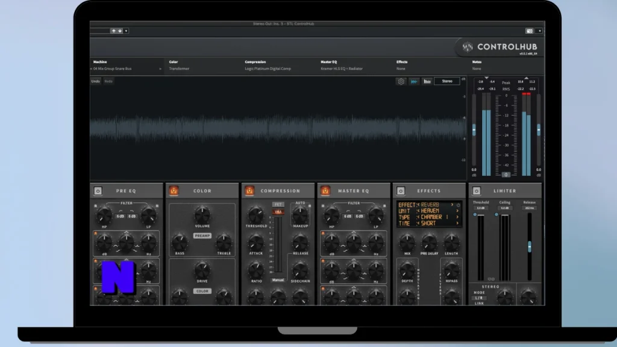Click the Redo button

[108, 81]
